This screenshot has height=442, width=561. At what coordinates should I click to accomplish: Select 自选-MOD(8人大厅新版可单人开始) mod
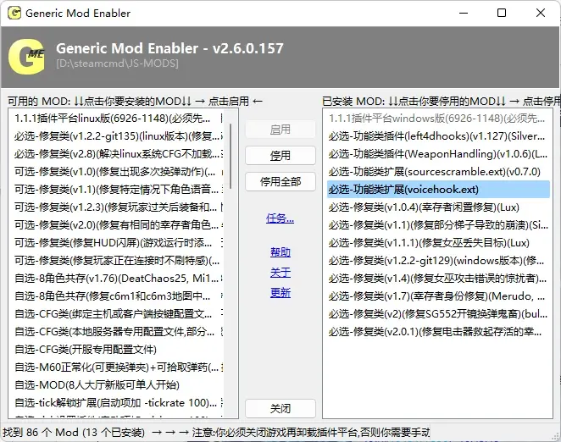pos(116,385)
